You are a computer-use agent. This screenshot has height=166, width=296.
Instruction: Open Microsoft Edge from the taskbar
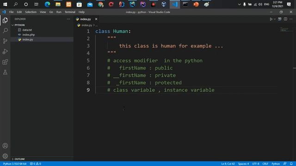pyautogui.click(x=47, y=4)
